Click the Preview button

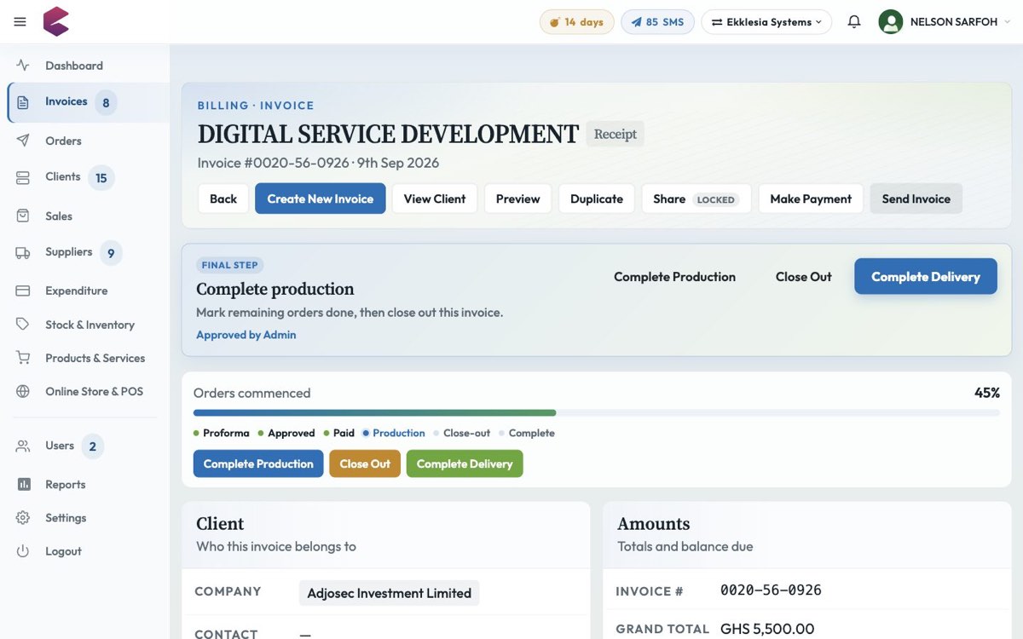click(518, 199)
